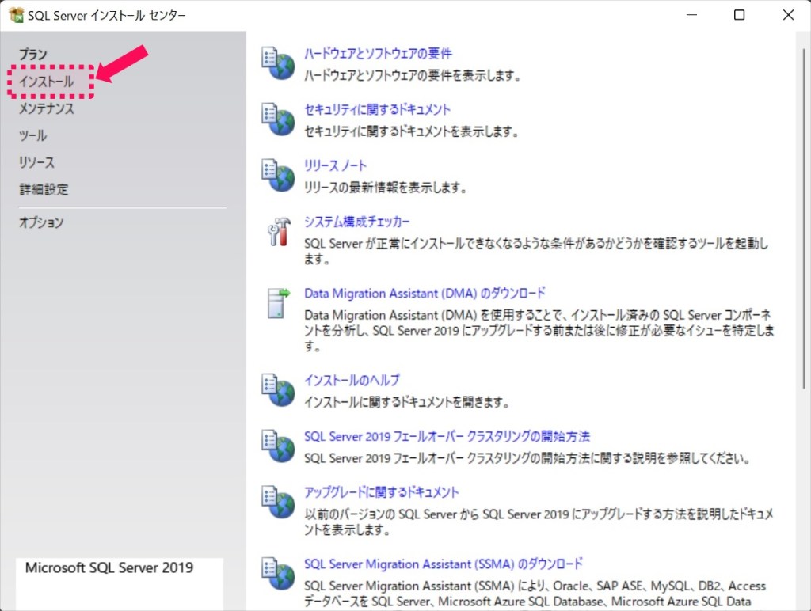Click the hammer-and-wrench icon for システム構成チェッカー

pyautogui.click(x=279, y=232)
